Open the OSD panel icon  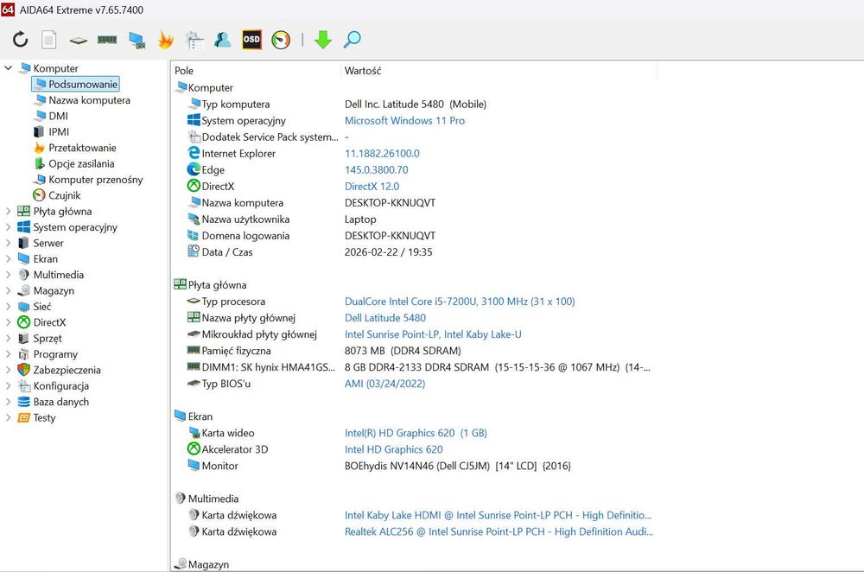click(x=251, y=40)
